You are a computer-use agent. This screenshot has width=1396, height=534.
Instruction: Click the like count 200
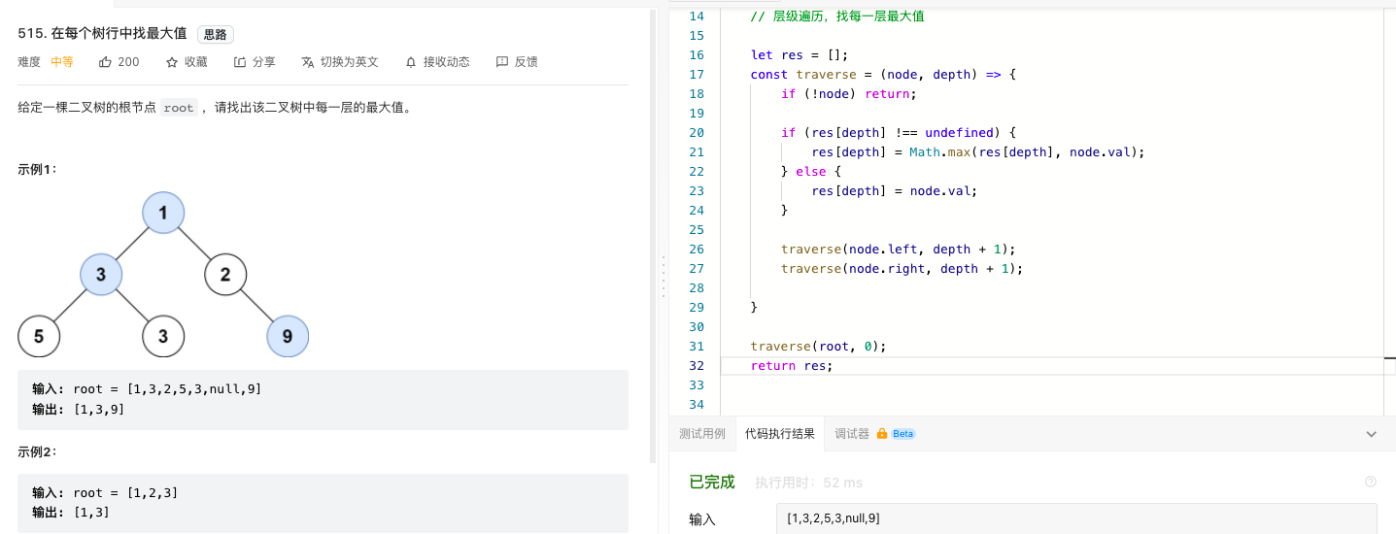128,62
